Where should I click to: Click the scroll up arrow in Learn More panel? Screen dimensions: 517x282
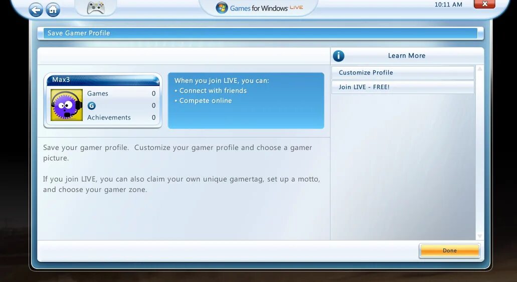click(x=480, y=68)
